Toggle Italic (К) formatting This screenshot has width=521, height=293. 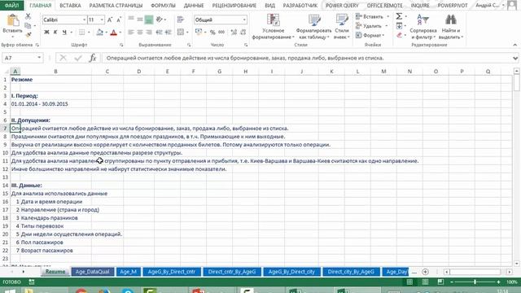pyautogui.click(x=55, y=33)
